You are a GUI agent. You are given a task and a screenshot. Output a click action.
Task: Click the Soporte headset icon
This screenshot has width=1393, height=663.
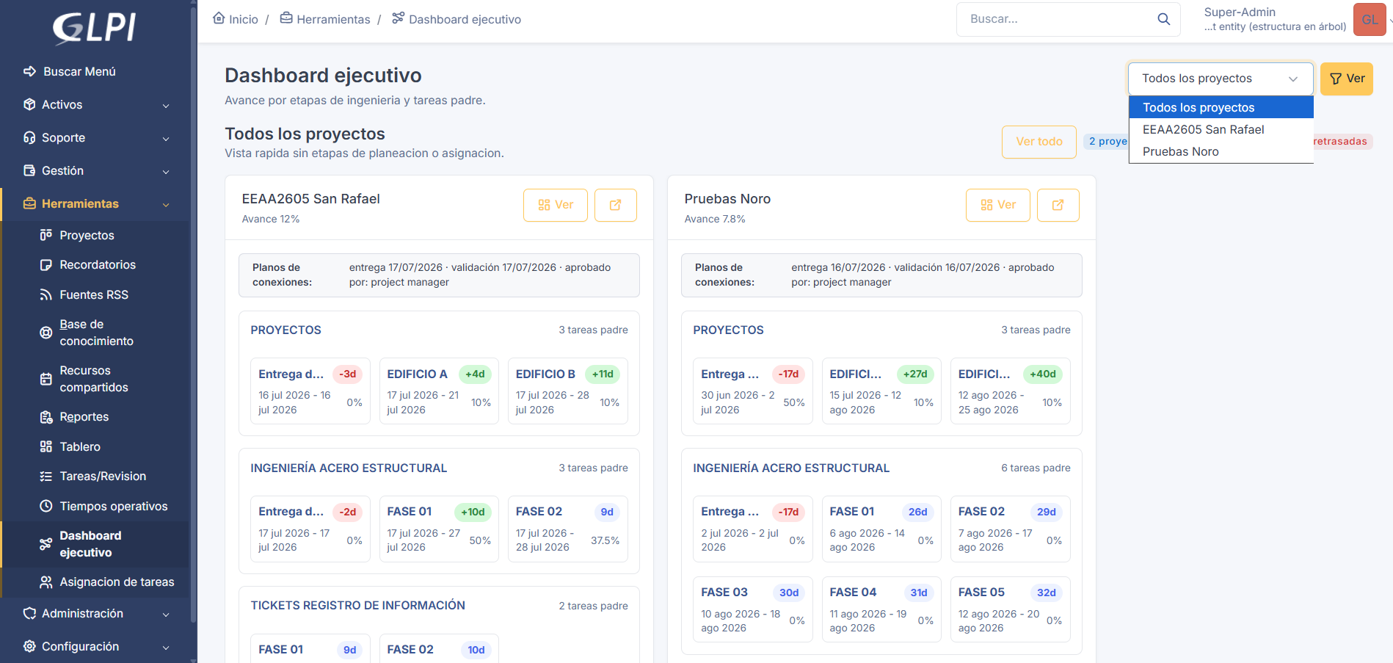tap(29, 137)
